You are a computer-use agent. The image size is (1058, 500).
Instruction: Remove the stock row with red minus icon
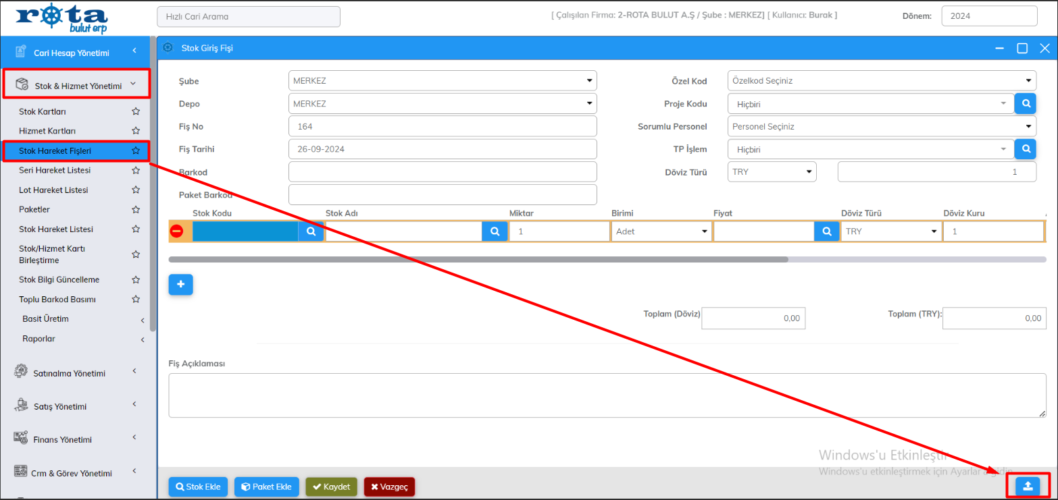(x=176, y=231)
